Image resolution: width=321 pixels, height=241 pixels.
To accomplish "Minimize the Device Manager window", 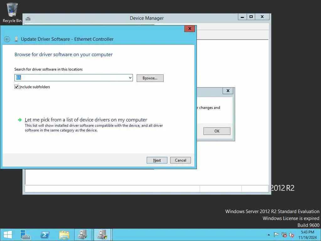I will tap(242, 17).
